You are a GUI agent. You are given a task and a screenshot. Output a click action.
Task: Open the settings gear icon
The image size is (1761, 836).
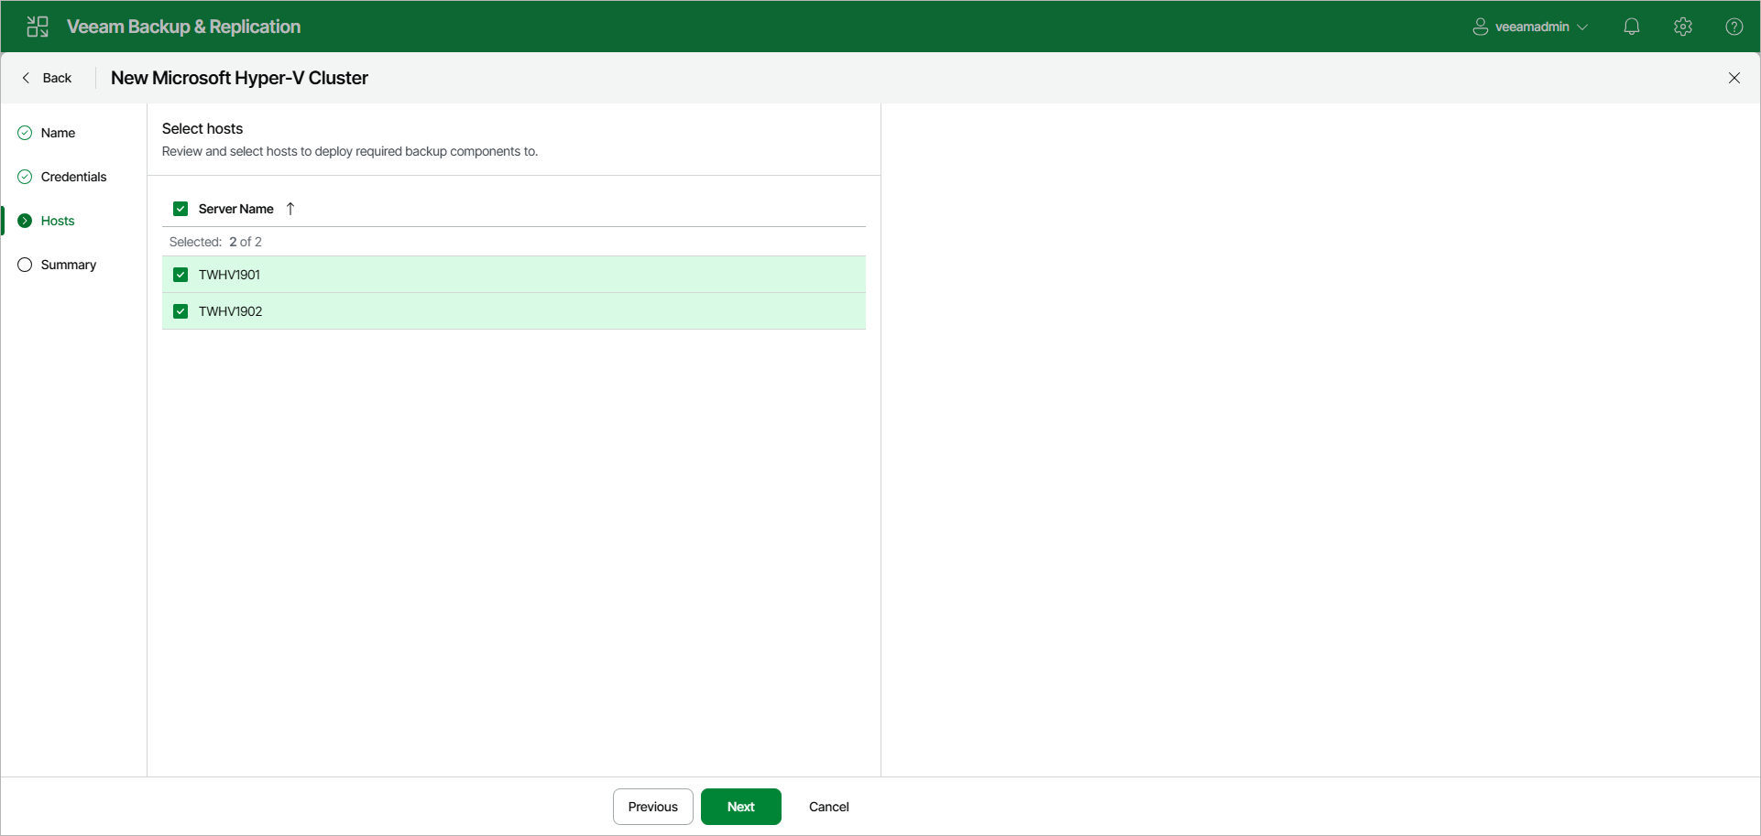pyautogui.click(x=1683, y=27)
